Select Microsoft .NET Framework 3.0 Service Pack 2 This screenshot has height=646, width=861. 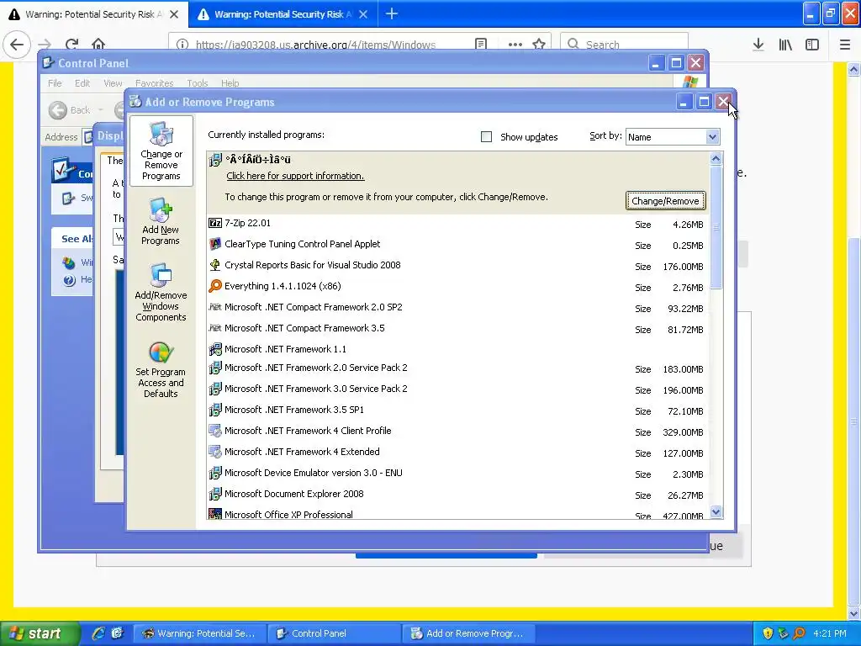click(x=457, y=389)
